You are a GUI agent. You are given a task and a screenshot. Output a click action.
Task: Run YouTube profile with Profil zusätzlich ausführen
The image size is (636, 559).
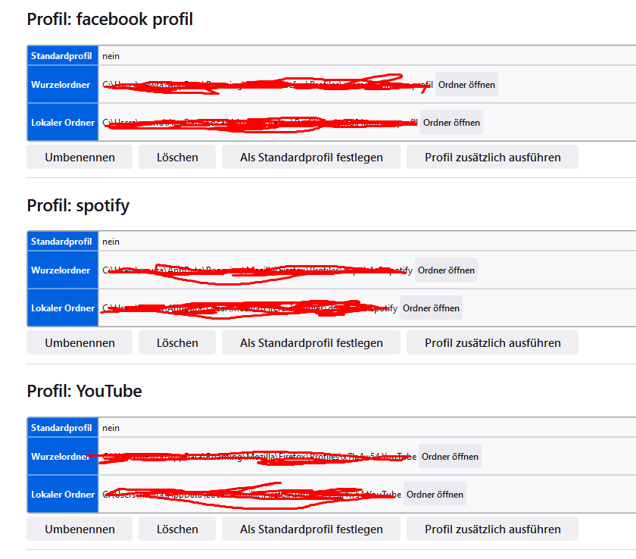click(x=492, y=529)
